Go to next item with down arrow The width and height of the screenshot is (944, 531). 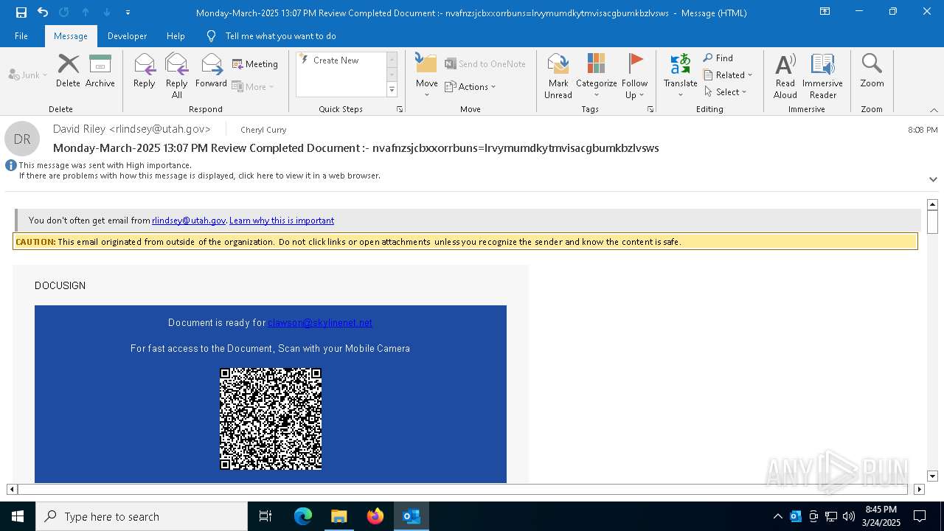[x=107, y=13]
